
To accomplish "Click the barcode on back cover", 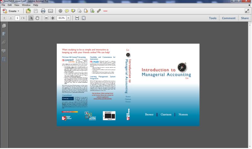I will click(x=109, y=116).
